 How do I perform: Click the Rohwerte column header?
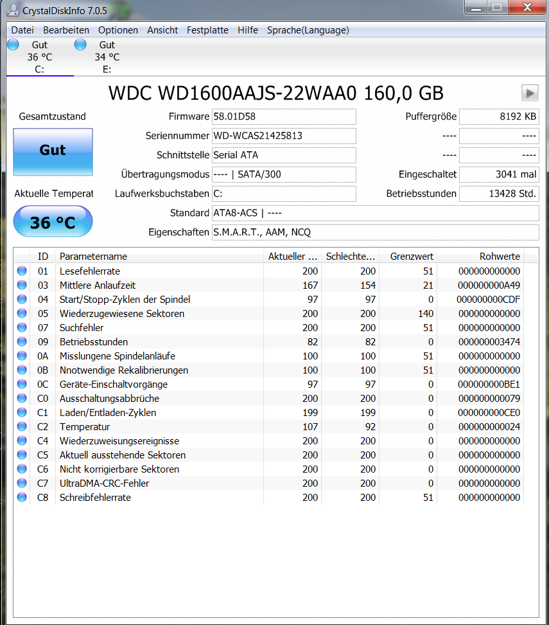[x=480, y=257]
